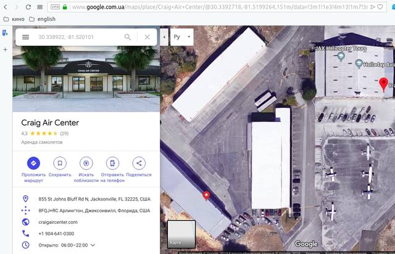Open the 'Ру' language dropdown
Image resolution: width=395 pixels, height=254 pixels.
182,37
